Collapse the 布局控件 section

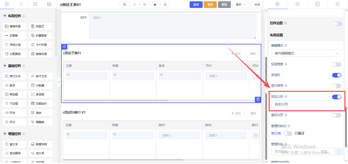point(5,16)
